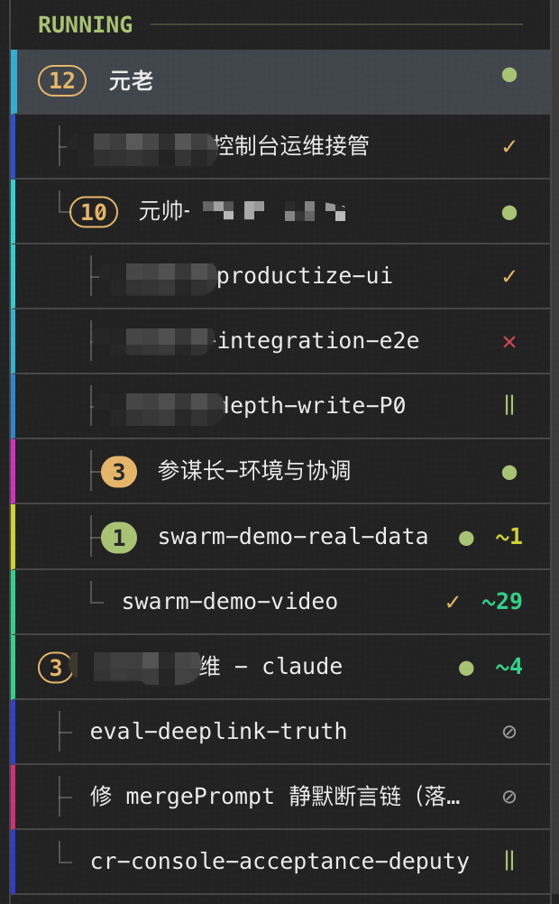Click the ~4 change count on claude row

(509, 667)
